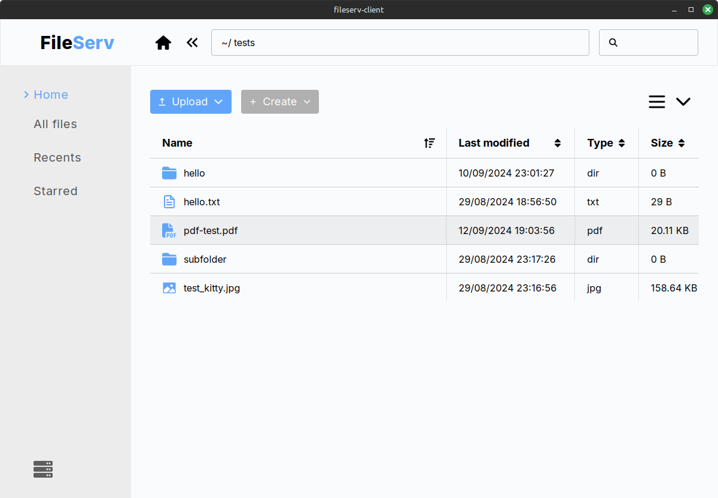Screen dimensions: 718x498
Task: Toggle the Last modified sort order
Action: click(557, 143)
